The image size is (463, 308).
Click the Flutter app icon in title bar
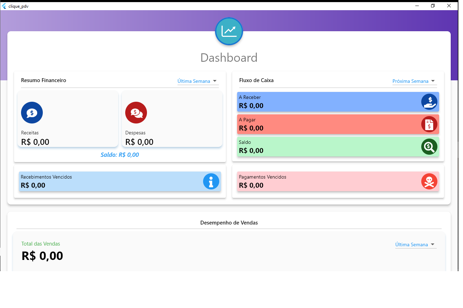[4, 6]
